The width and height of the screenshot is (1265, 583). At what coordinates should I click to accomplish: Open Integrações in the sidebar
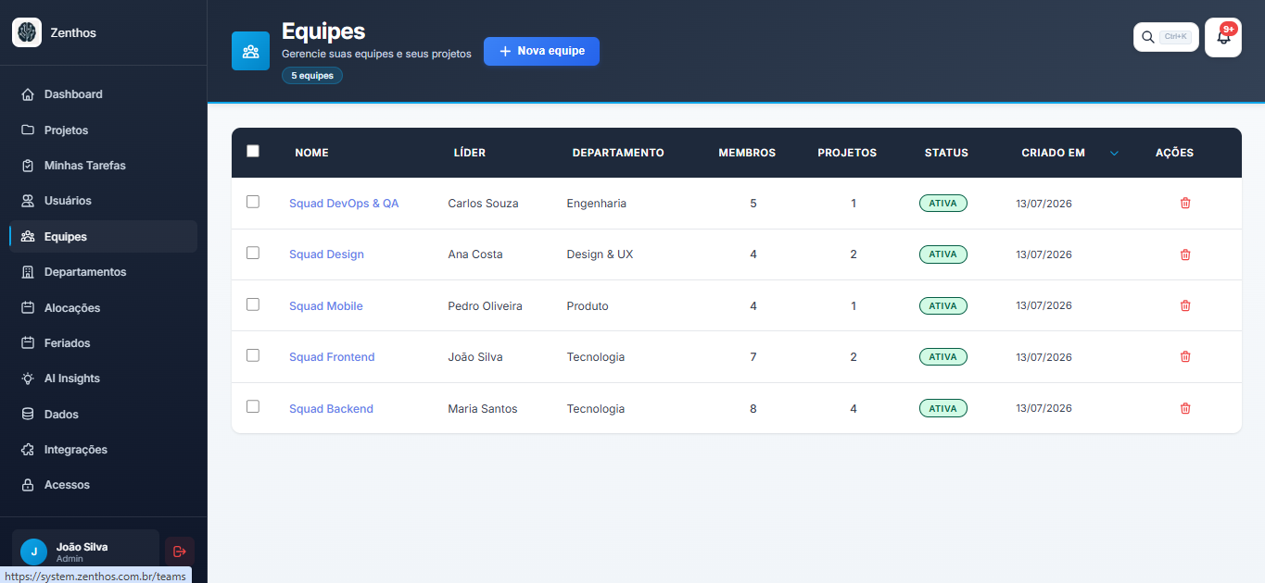(x=103, y=450)
